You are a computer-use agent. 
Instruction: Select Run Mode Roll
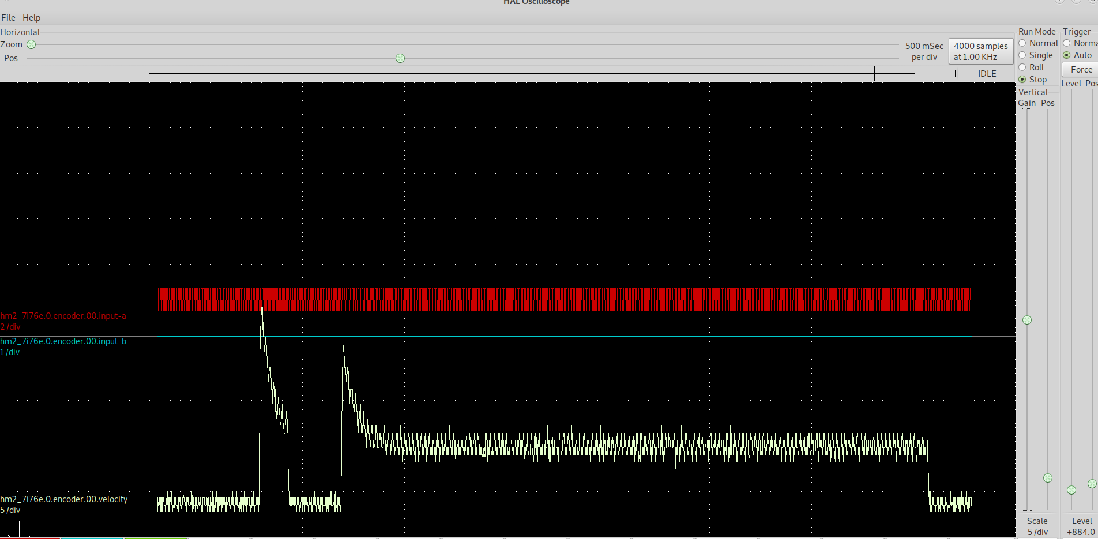click(1031, 67)
